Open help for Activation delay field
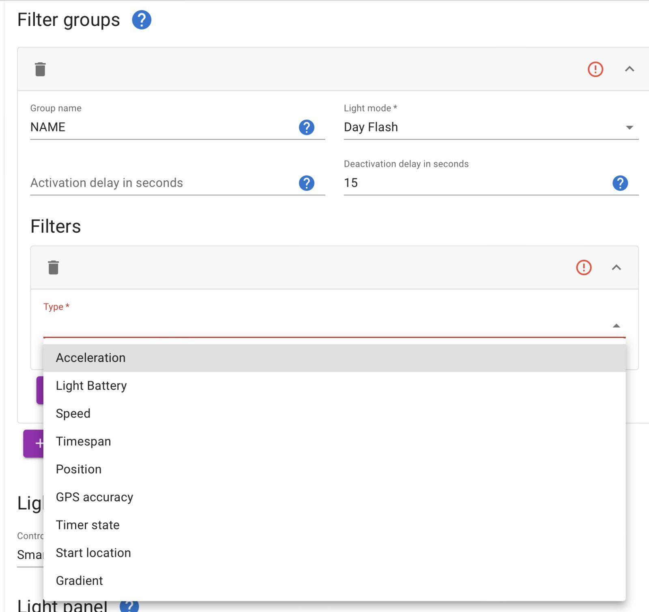649x612 pixels. [306, 183]
